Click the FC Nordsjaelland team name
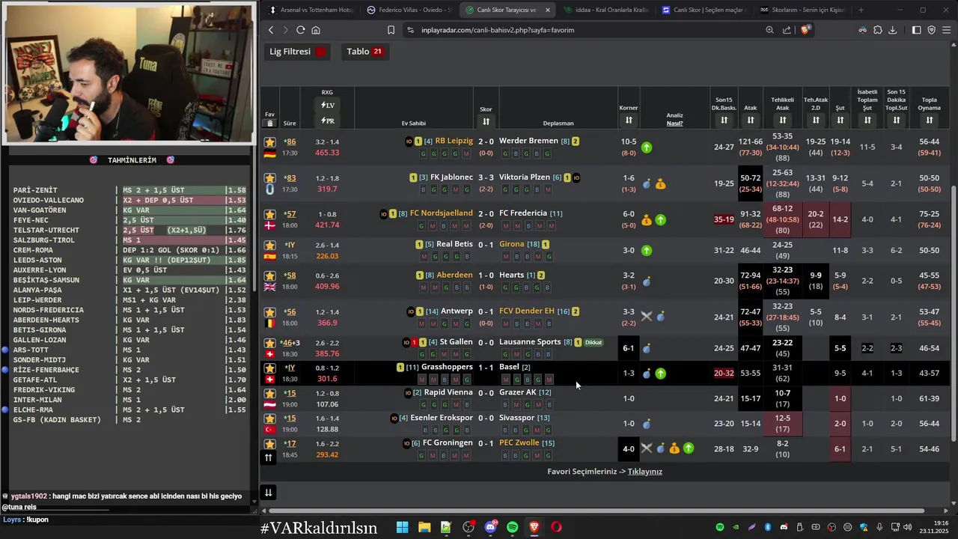 tap(441, 213)
